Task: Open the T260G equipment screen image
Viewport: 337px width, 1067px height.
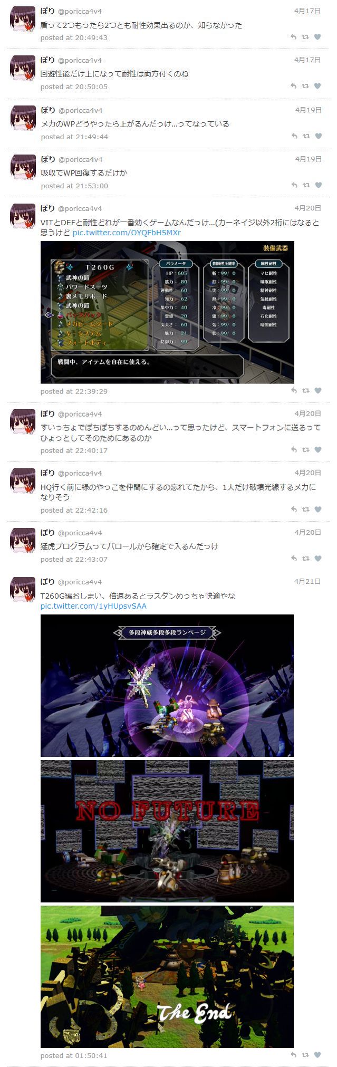Action: (167, 312)
